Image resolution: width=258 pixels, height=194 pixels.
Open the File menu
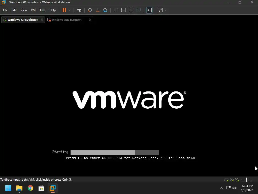coord(5,10)
